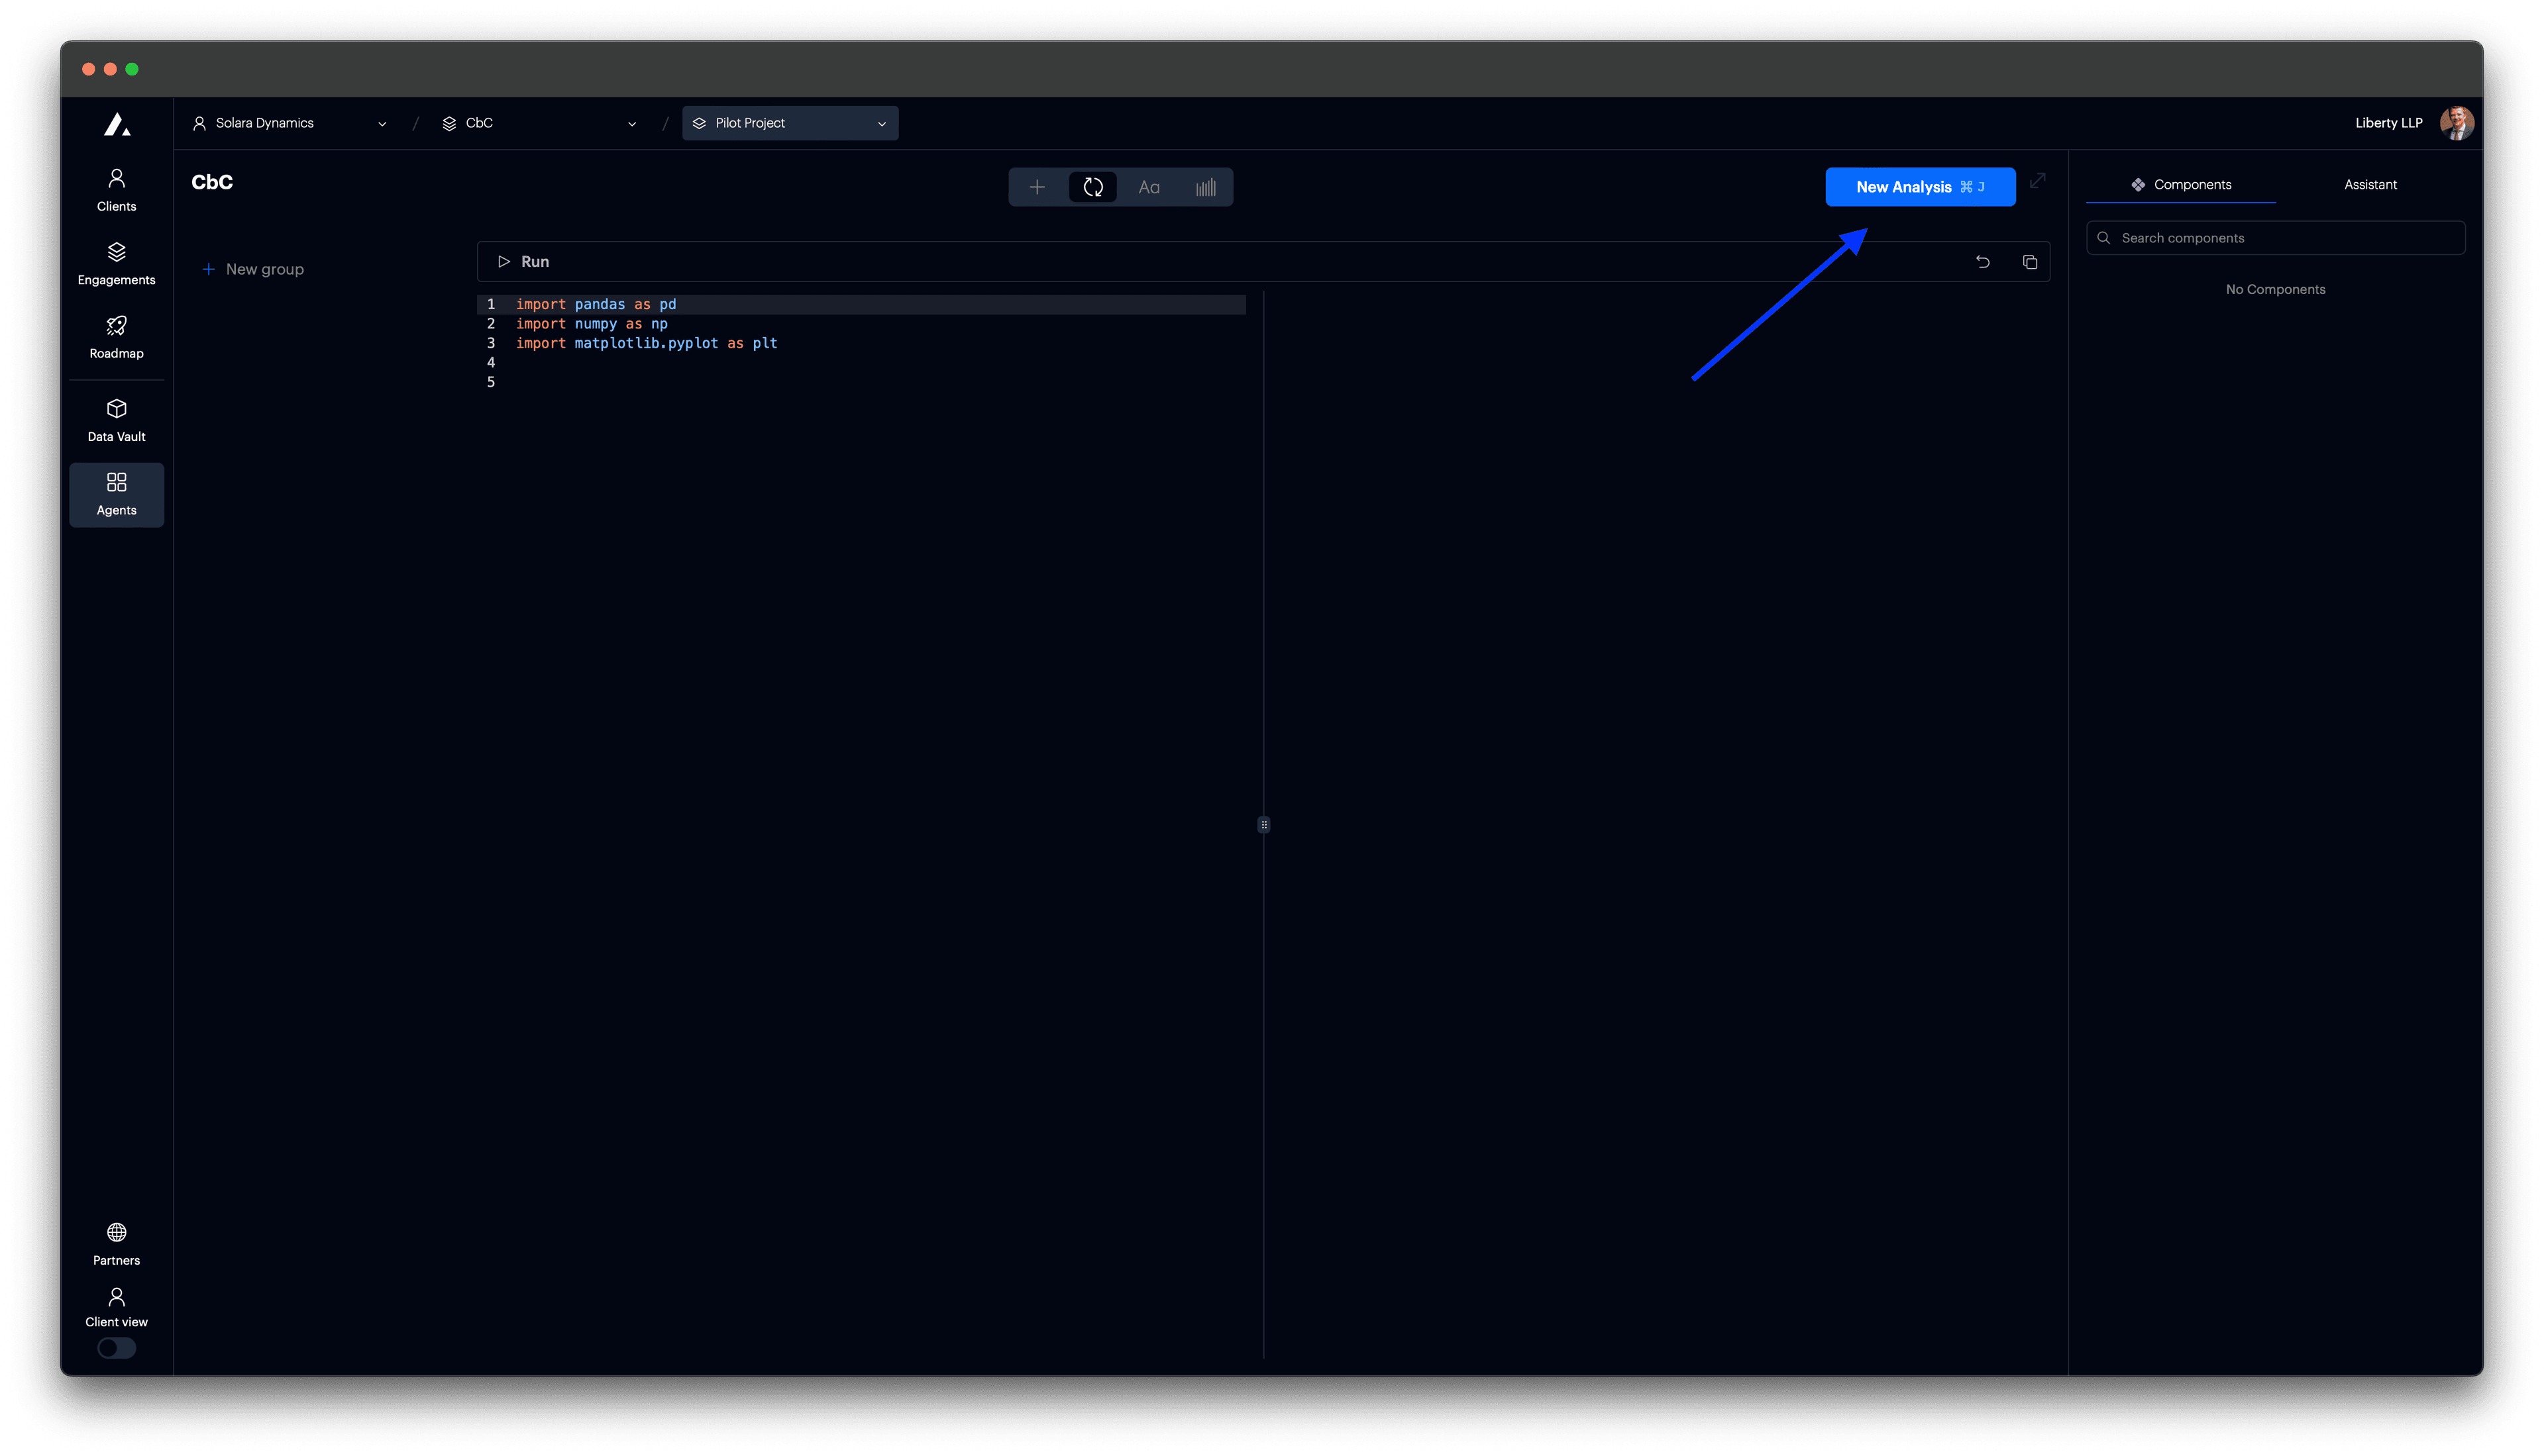The width and height of the screenshot is (2544, 1456).
Task: Toggle the Client view switch
Action: 116,1348
